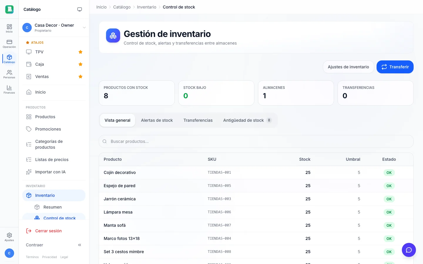Click OK status of Cojín decorativo
Viewport: 423px width, 264px height.
(389, 172)
